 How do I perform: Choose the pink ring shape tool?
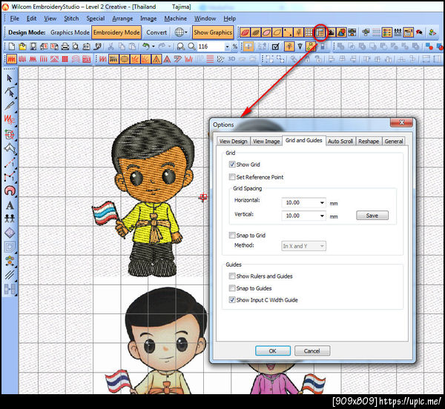10,190
